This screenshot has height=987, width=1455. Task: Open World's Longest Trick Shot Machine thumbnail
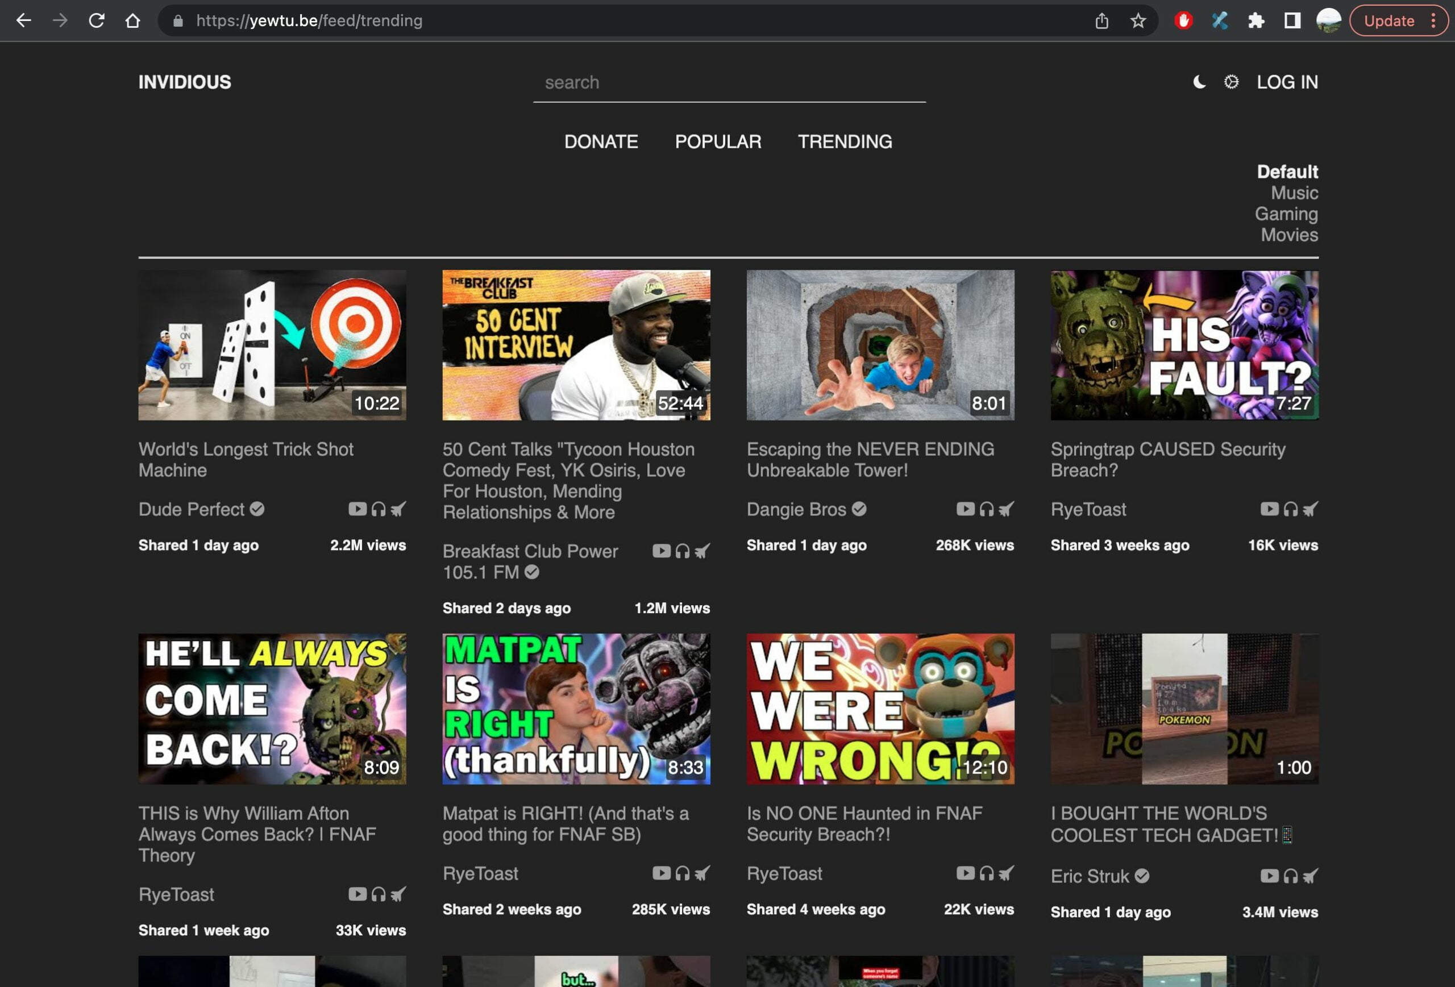pos(272,345)
